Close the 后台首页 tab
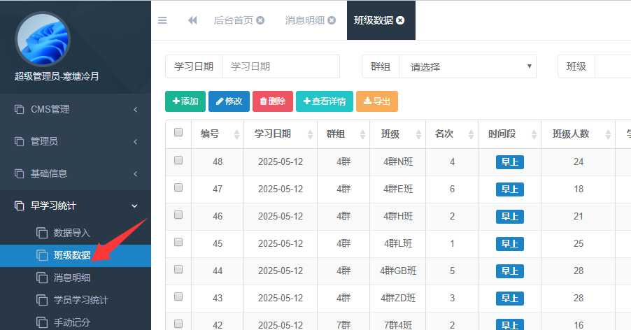Image resolution: width=631 pixels, height=330 pixels. tap(260, 20)
